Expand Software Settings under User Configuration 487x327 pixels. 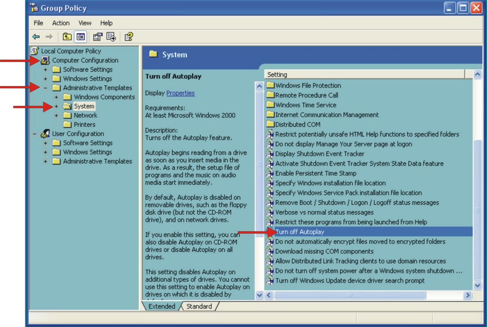(x=45, y=143)
